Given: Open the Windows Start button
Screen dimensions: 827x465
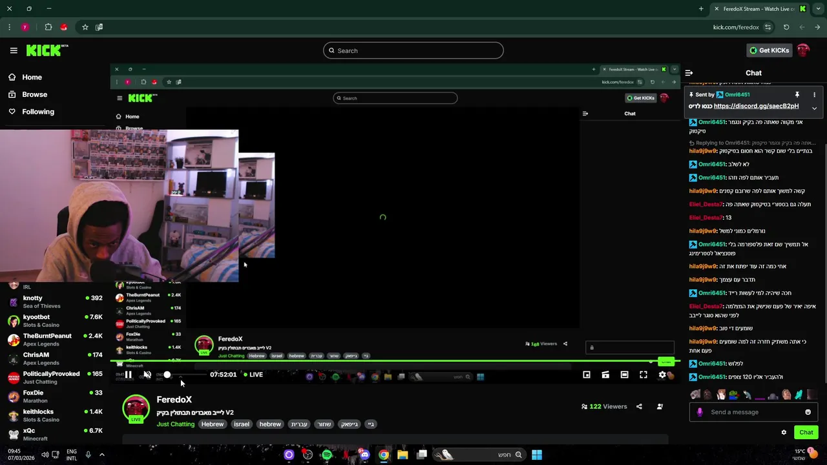Looking at the screenshot, I should tap(537, 455).
